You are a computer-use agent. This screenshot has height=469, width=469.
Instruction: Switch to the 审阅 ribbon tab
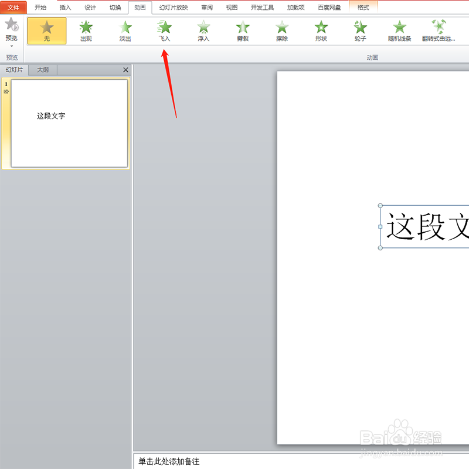[x=207, y=8]
